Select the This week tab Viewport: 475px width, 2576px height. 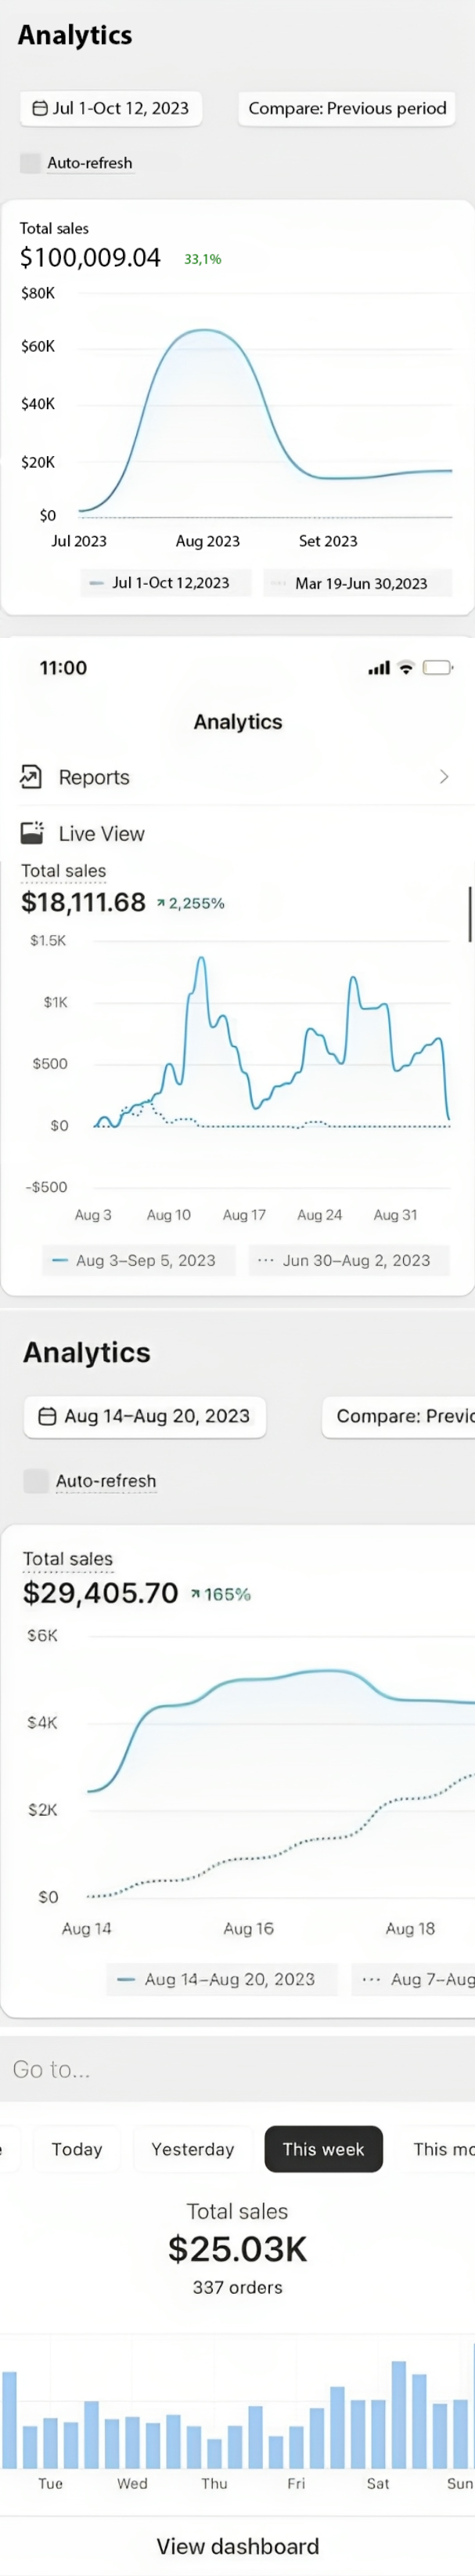[x=323, y=2149]
